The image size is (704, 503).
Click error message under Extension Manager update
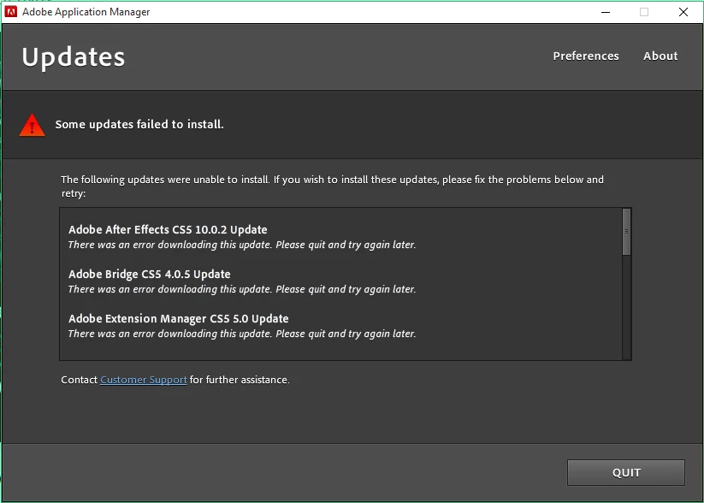click(242, 334)
